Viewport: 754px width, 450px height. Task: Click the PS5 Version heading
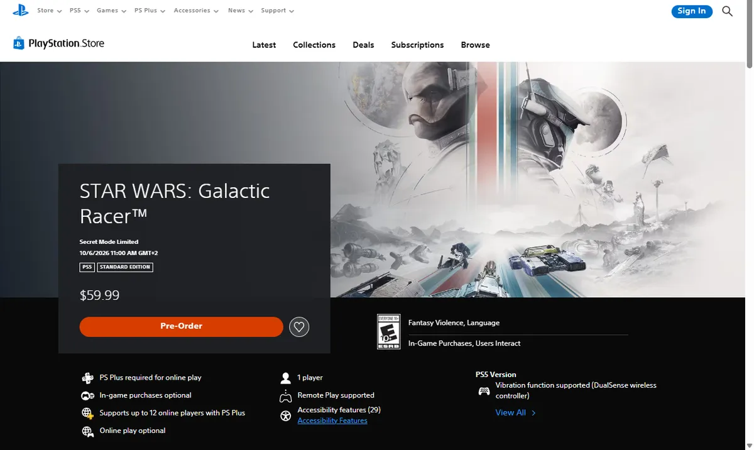(496, 375)
